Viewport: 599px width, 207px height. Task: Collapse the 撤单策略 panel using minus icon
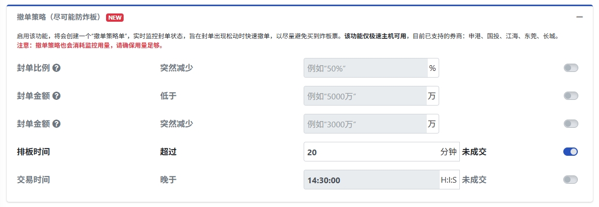click(579, 17)
